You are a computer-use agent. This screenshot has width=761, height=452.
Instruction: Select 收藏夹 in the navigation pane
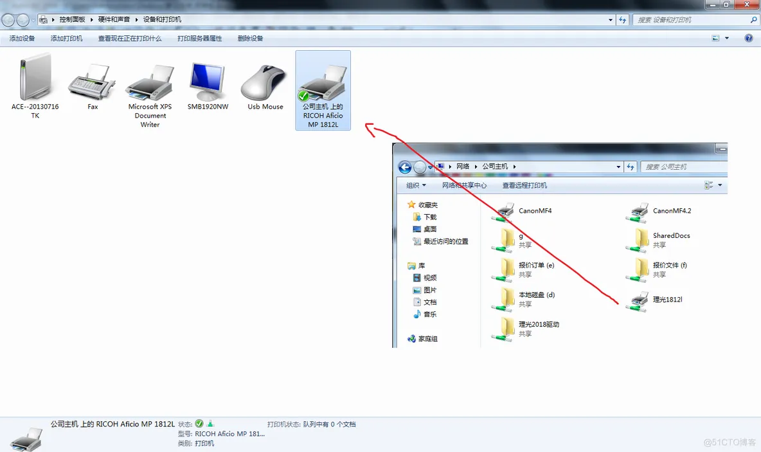click(x=422, y=205)
